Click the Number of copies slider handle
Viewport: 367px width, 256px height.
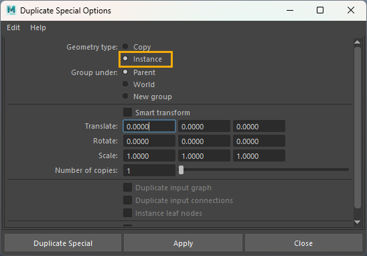(181, 170)
